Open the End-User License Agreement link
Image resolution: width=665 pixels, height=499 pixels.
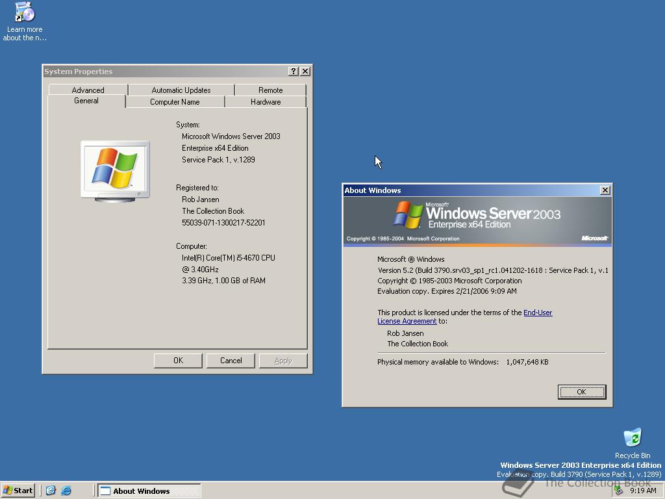537,313
